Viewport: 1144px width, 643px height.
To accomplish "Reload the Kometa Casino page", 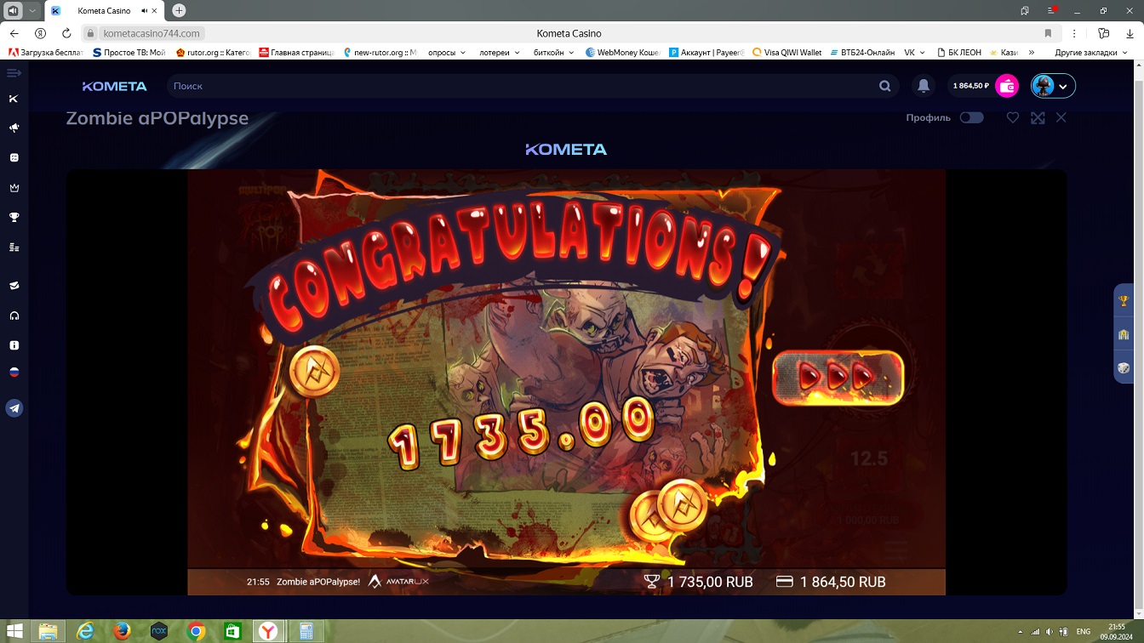I will click(x=66, y=33).
